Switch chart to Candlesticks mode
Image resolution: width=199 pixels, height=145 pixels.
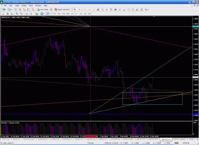coord(8,14)
